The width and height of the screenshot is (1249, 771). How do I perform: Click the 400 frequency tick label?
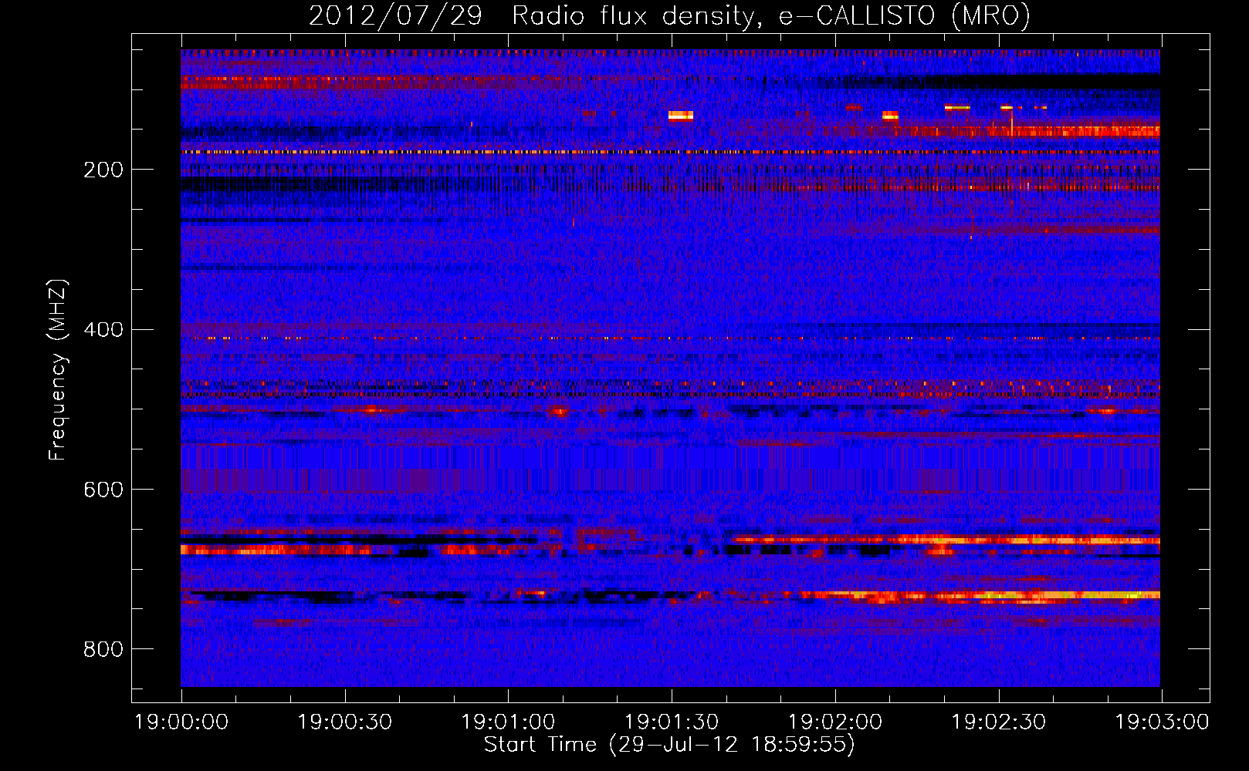pyautogui.click(x=103, y=330)
